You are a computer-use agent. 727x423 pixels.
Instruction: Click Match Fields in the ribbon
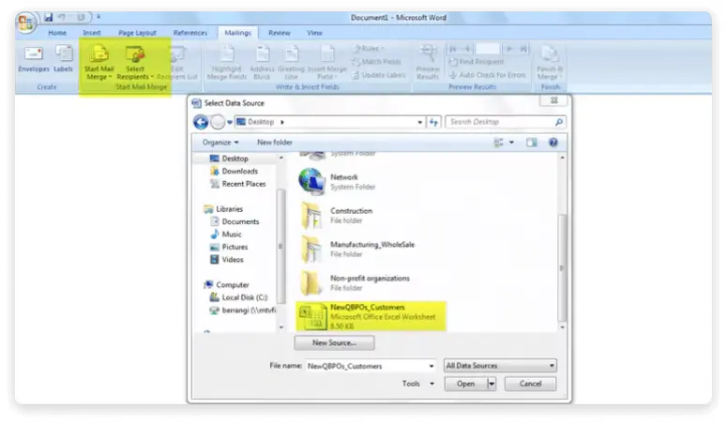(377, 62)
